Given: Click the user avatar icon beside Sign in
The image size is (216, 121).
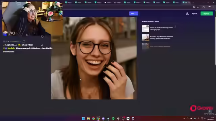Looking at the screenshot, I should [187, 13].
